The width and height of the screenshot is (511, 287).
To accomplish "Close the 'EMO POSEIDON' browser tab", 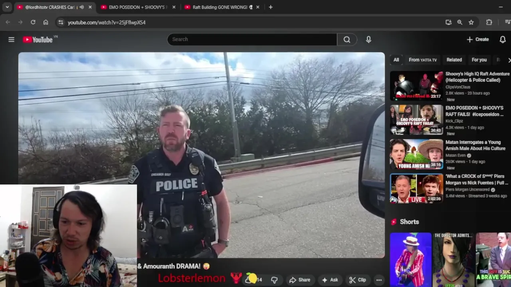I will pos(174,7).
